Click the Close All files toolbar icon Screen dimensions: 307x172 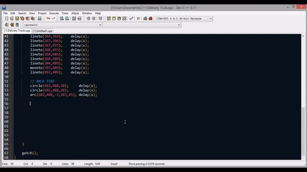(x=33, y=19)
